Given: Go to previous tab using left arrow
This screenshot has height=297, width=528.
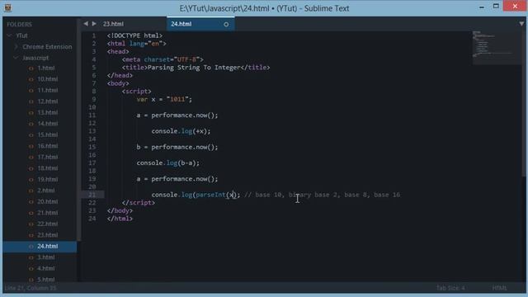Looking at the screenshot, I should pyautogui.click(x=86, y=24).
